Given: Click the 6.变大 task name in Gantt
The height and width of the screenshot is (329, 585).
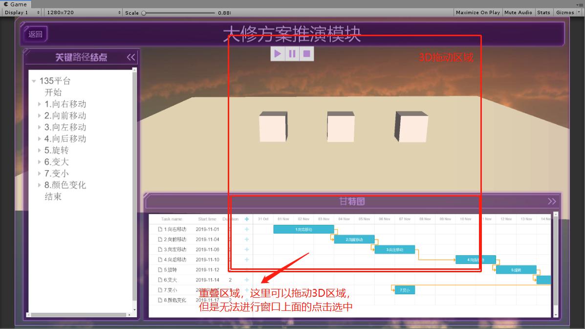Looking at the screenshot, I should (171, 280).
